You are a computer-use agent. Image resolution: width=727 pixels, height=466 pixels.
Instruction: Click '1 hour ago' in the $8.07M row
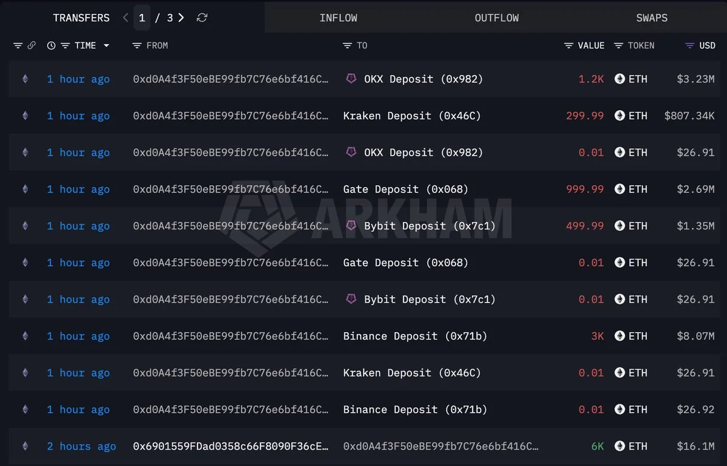click(x=78, y=336)
